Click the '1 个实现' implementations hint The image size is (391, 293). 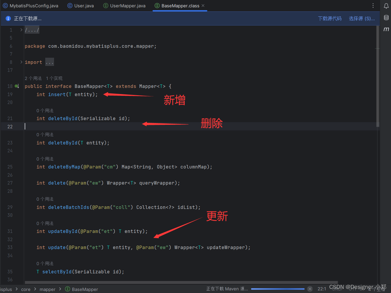point(54,78)
